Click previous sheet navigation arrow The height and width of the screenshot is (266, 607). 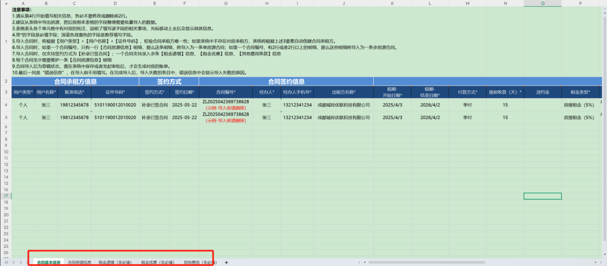coord(13,262)
